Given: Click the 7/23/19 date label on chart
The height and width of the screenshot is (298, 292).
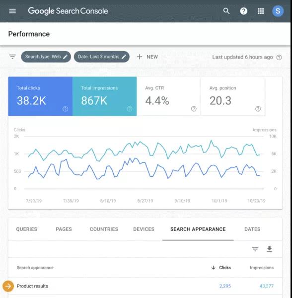Looking at the screenshot, I should coord(34,201).
